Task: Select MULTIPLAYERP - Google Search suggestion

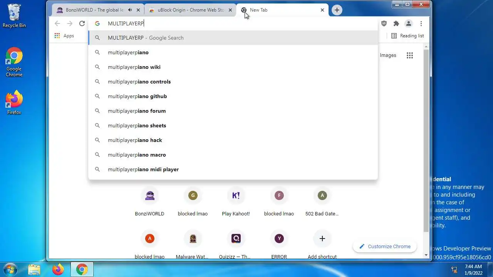Action: 233,38
